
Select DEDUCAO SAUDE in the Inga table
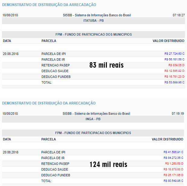[55, 169]
